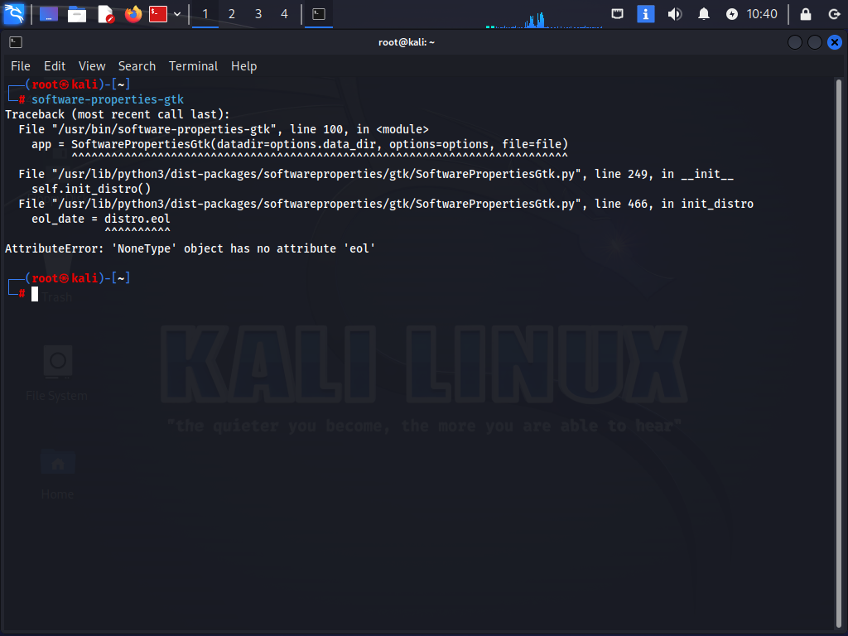This screenshot has width=848, height=636.
Task: Open the View menu
Action: (92, 66)
